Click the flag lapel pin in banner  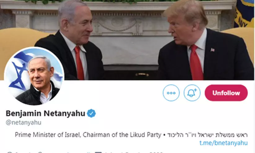[212, 50]
